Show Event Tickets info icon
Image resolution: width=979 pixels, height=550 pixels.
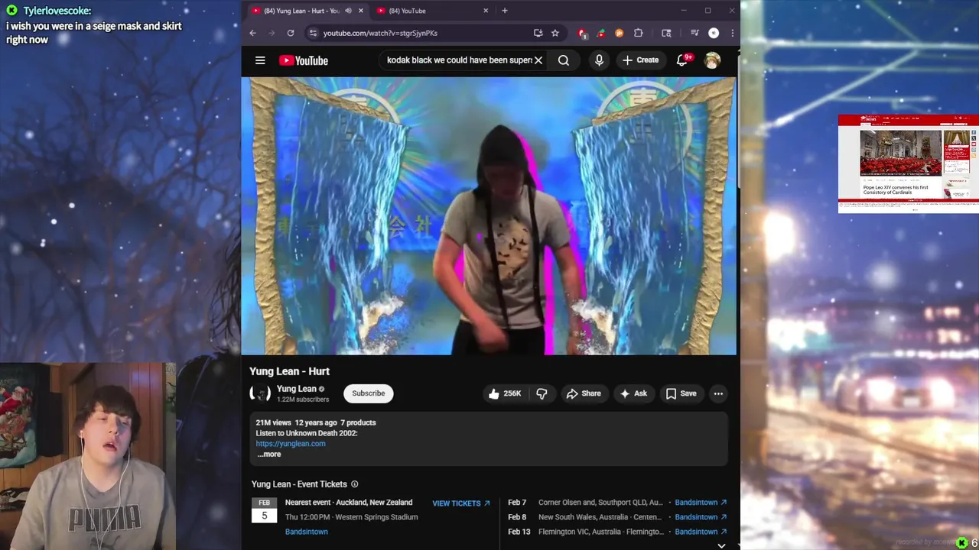tap(354, 484)
